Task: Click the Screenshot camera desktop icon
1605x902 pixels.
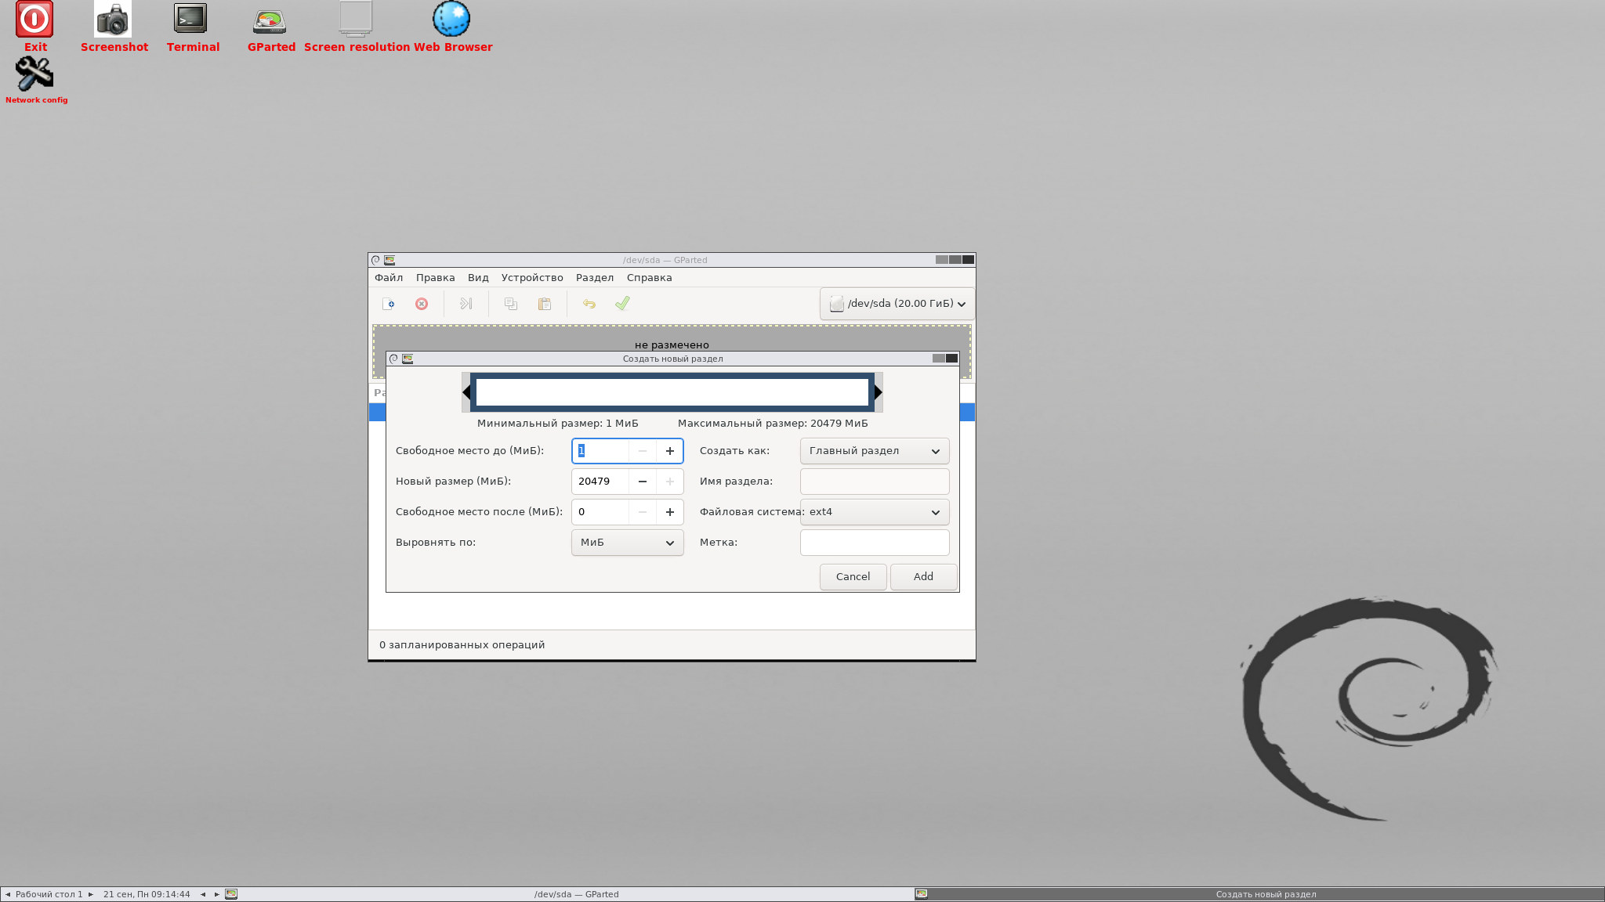Action: 114,27
